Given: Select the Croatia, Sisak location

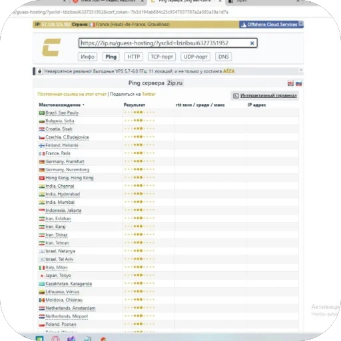Looking at the screenshot, I should (x=59, y=129).
